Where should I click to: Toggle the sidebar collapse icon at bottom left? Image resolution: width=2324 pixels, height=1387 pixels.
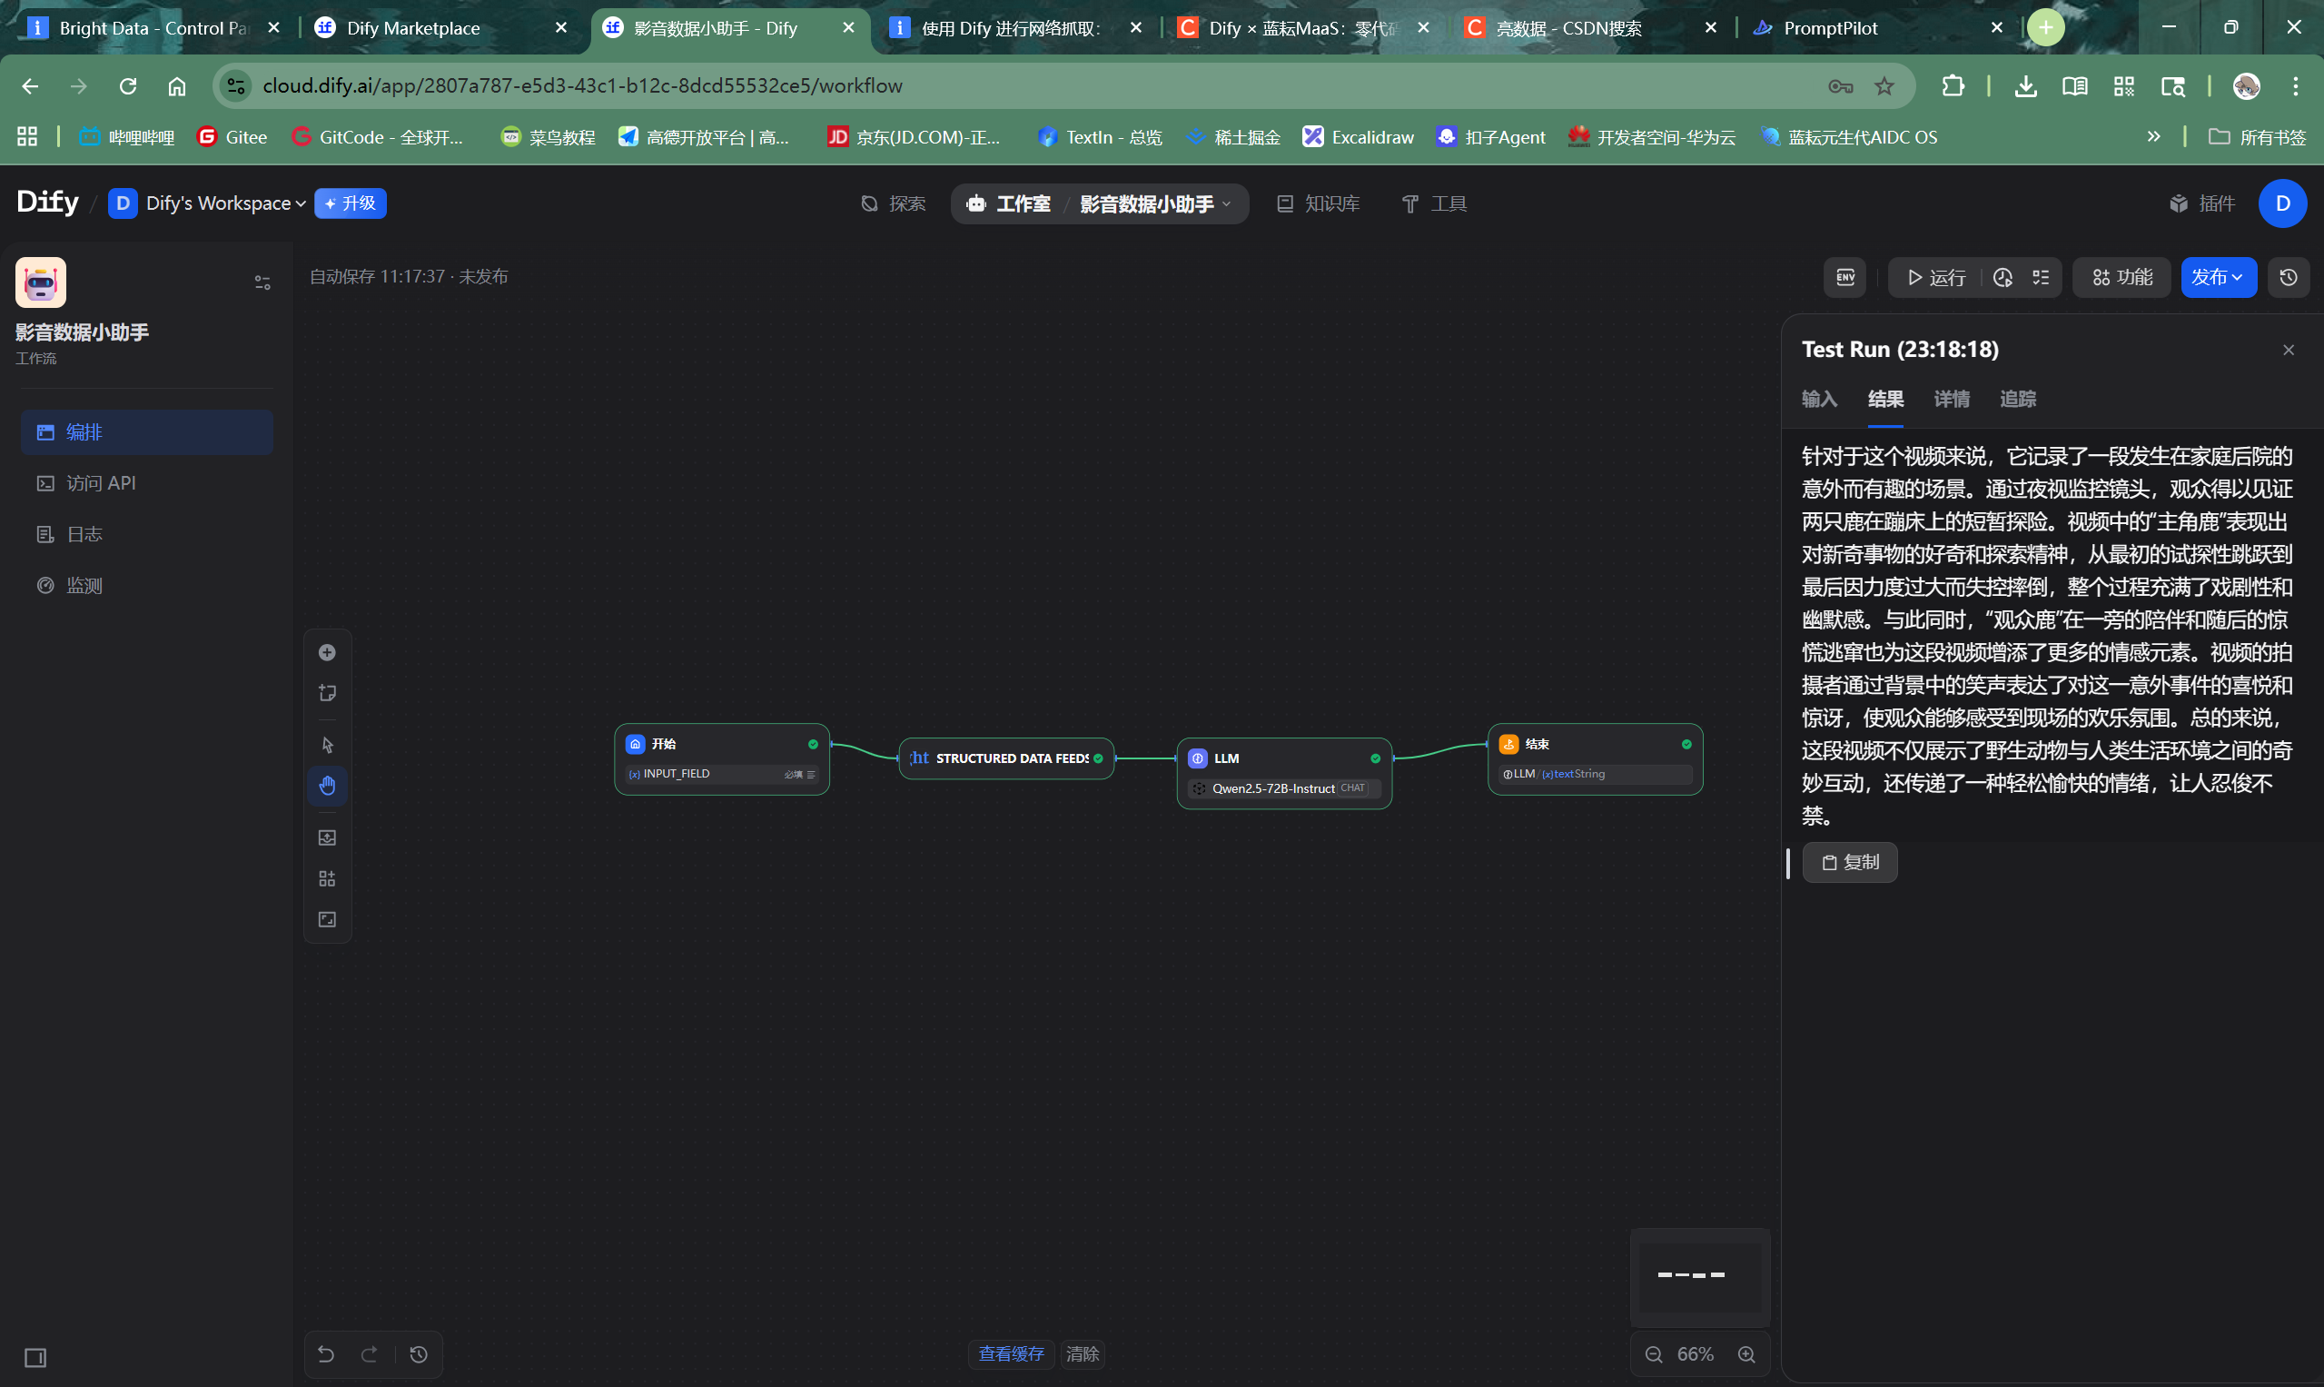35,1357
